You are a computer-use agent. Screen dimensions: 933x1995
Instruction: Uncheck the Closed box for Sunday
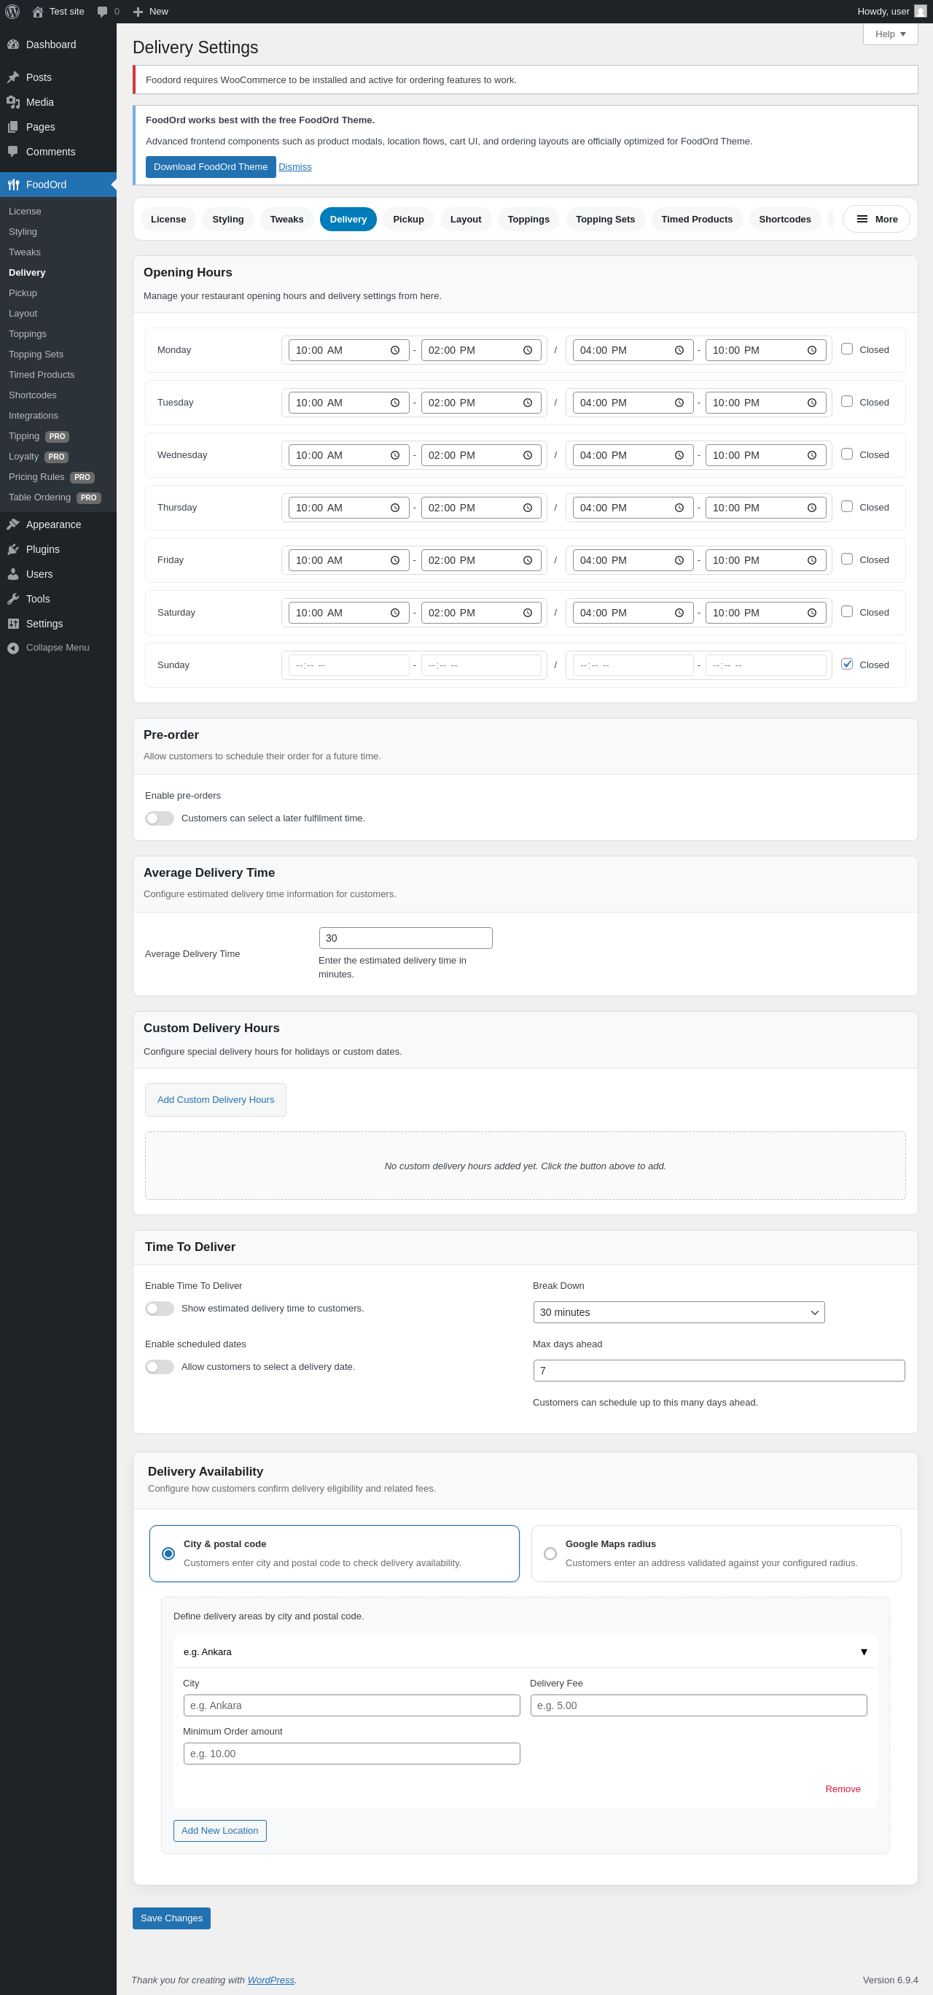click(x=846, y=665)
